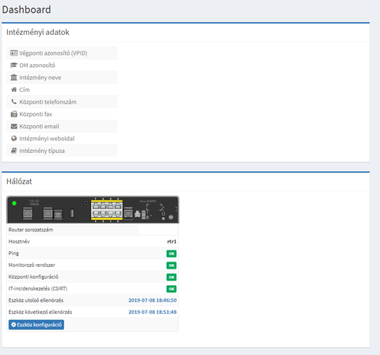The width and height of the screenshot is (380, 355).
Task: Click the VPID ID card icon
Action: pyautogui.click(x=13, y=53)
